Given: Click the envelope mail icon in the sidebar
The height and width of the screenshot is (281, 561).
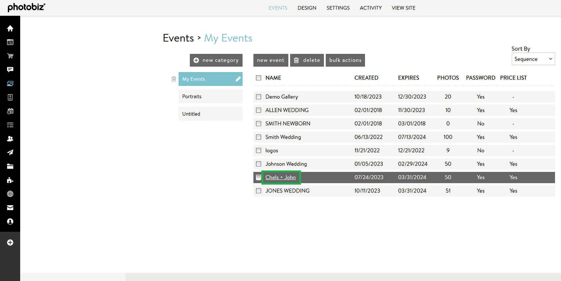Looking at the screenshot, I should pos(10,208).
